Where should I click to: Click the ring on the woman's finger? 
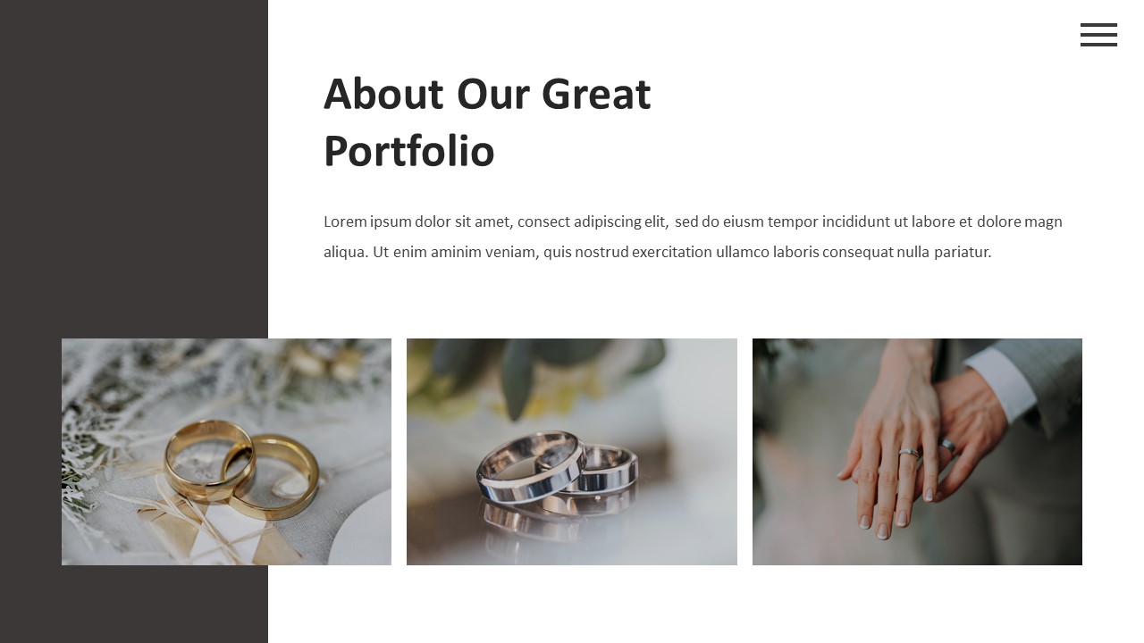click(x=908, y=452)
